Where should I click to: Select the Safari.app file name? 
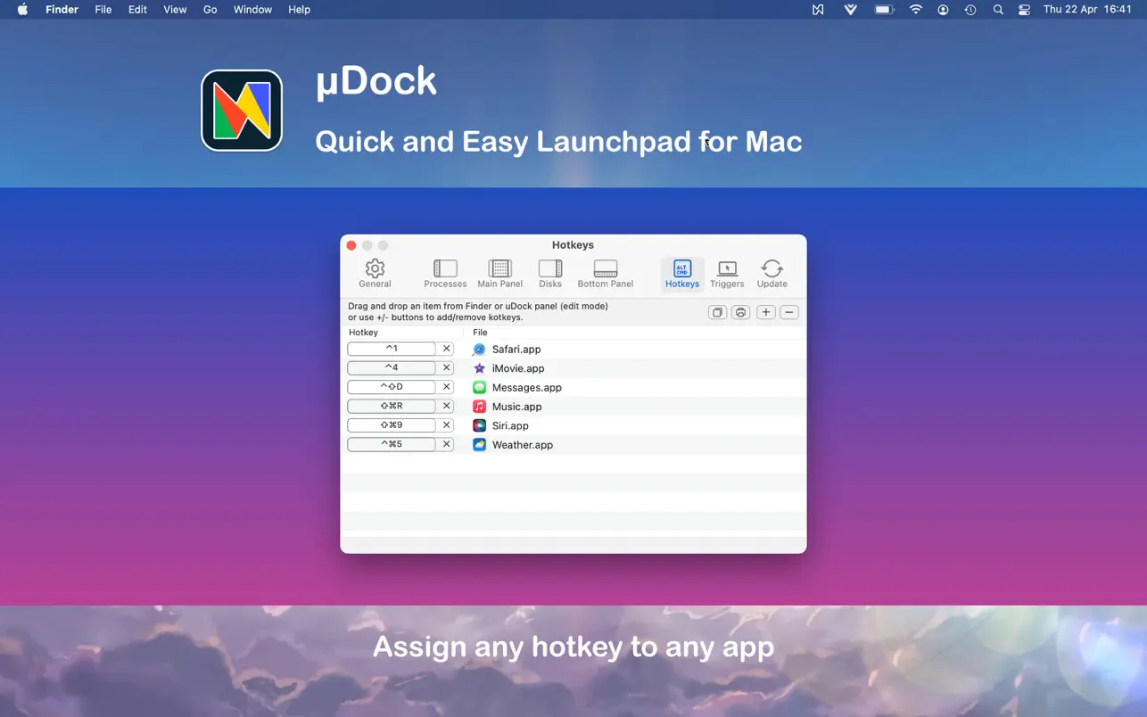coord(516,350)
